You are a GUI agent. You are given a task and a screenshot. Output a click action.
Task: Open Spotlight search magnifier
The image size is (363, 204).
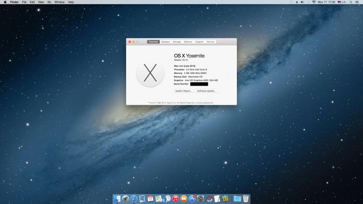351,2
